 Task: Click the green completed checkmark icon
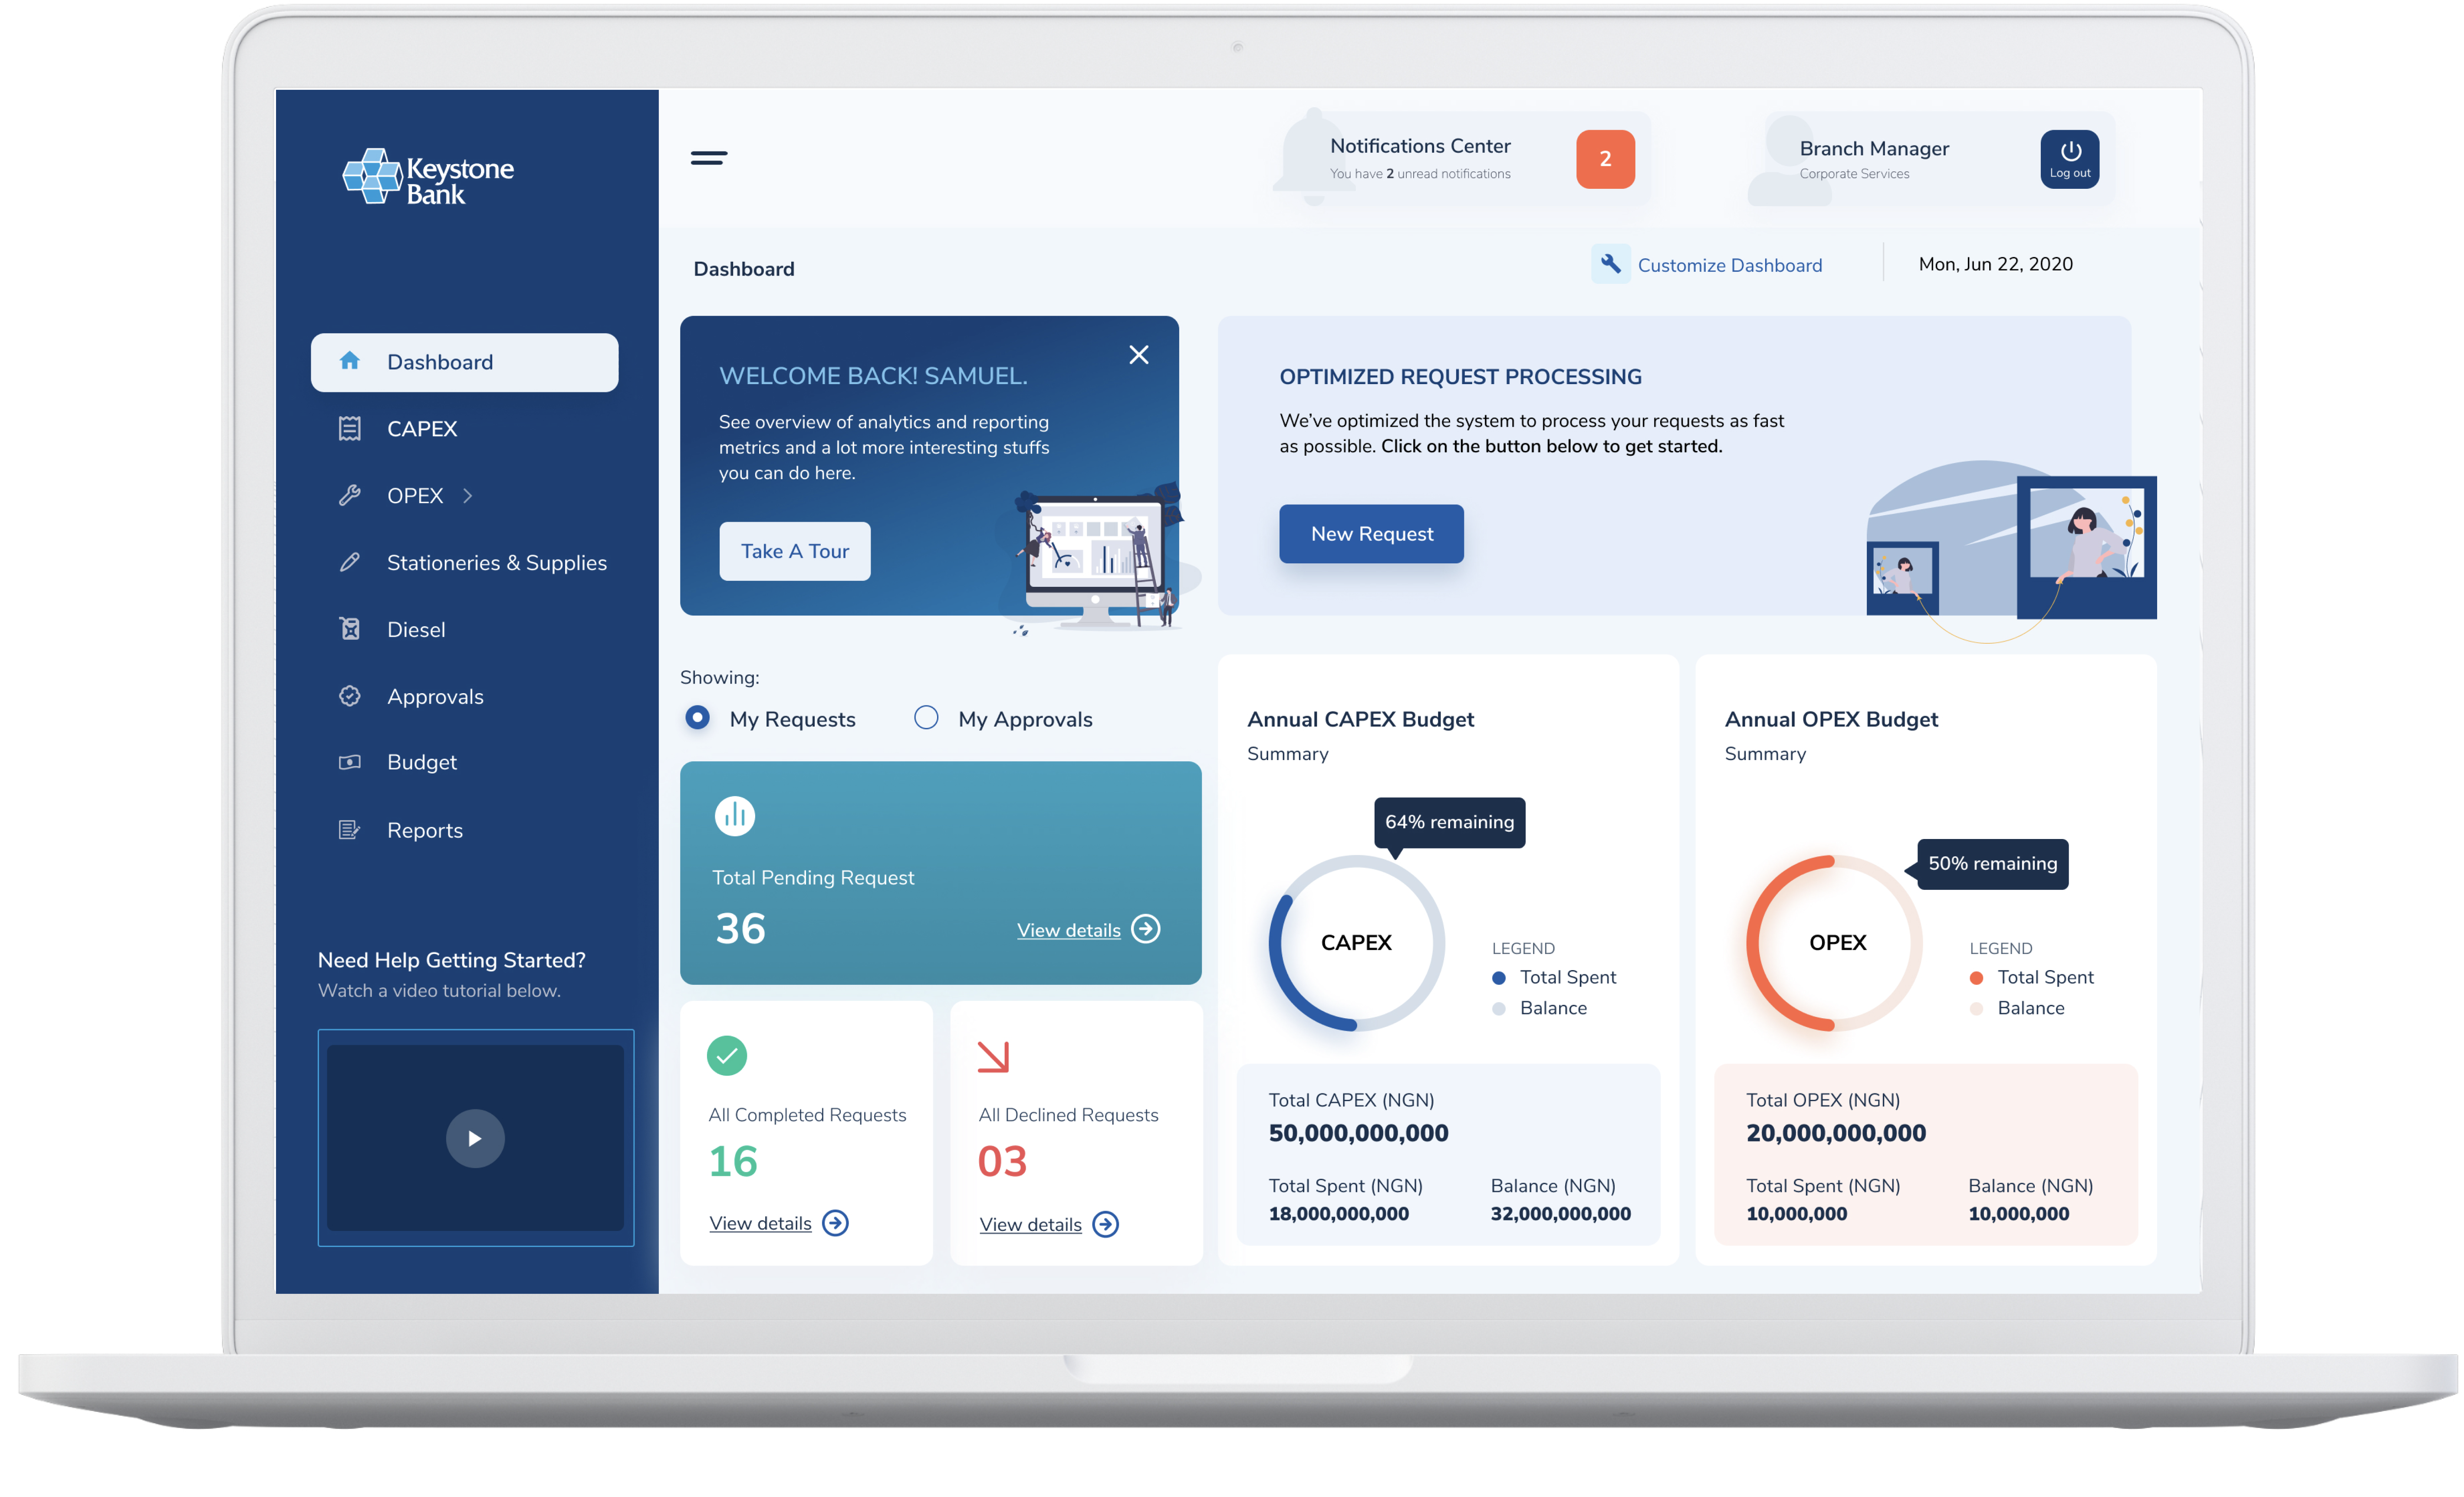point(727,1056)
